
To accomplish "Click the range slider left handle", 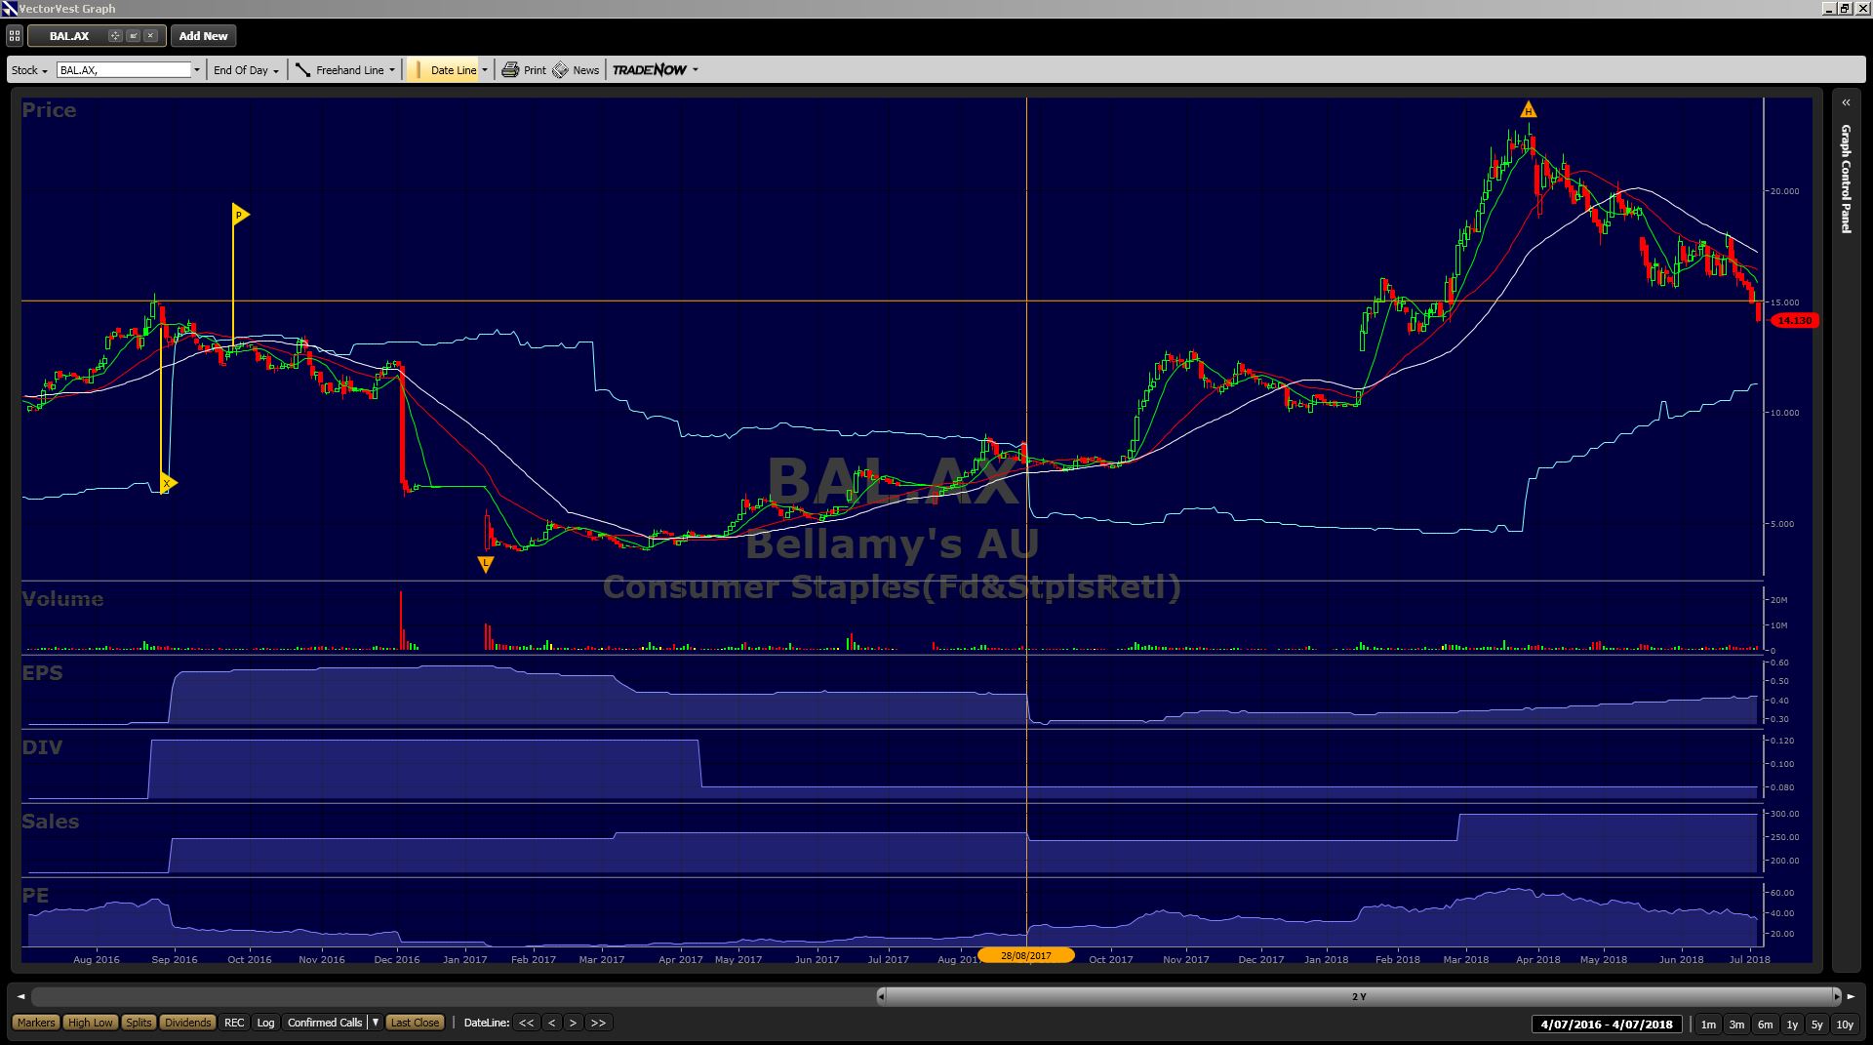I will [881, 996].
